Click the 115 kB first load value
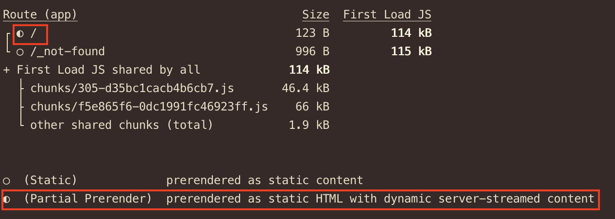Screen dimensions: 615x219 411,52
